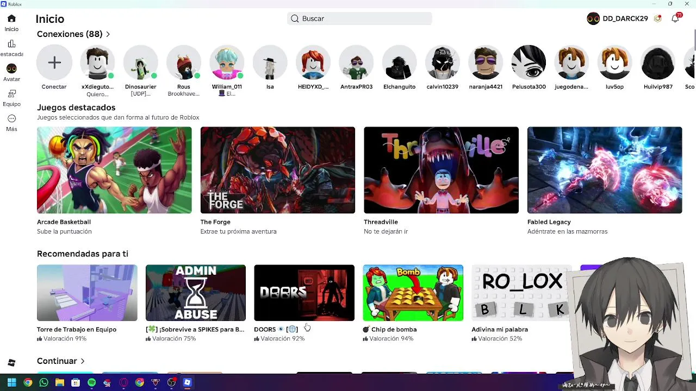Screen dimensions: 696x391
Task: Open AntraxPR03 friend avatar
Action: (356, 62)
